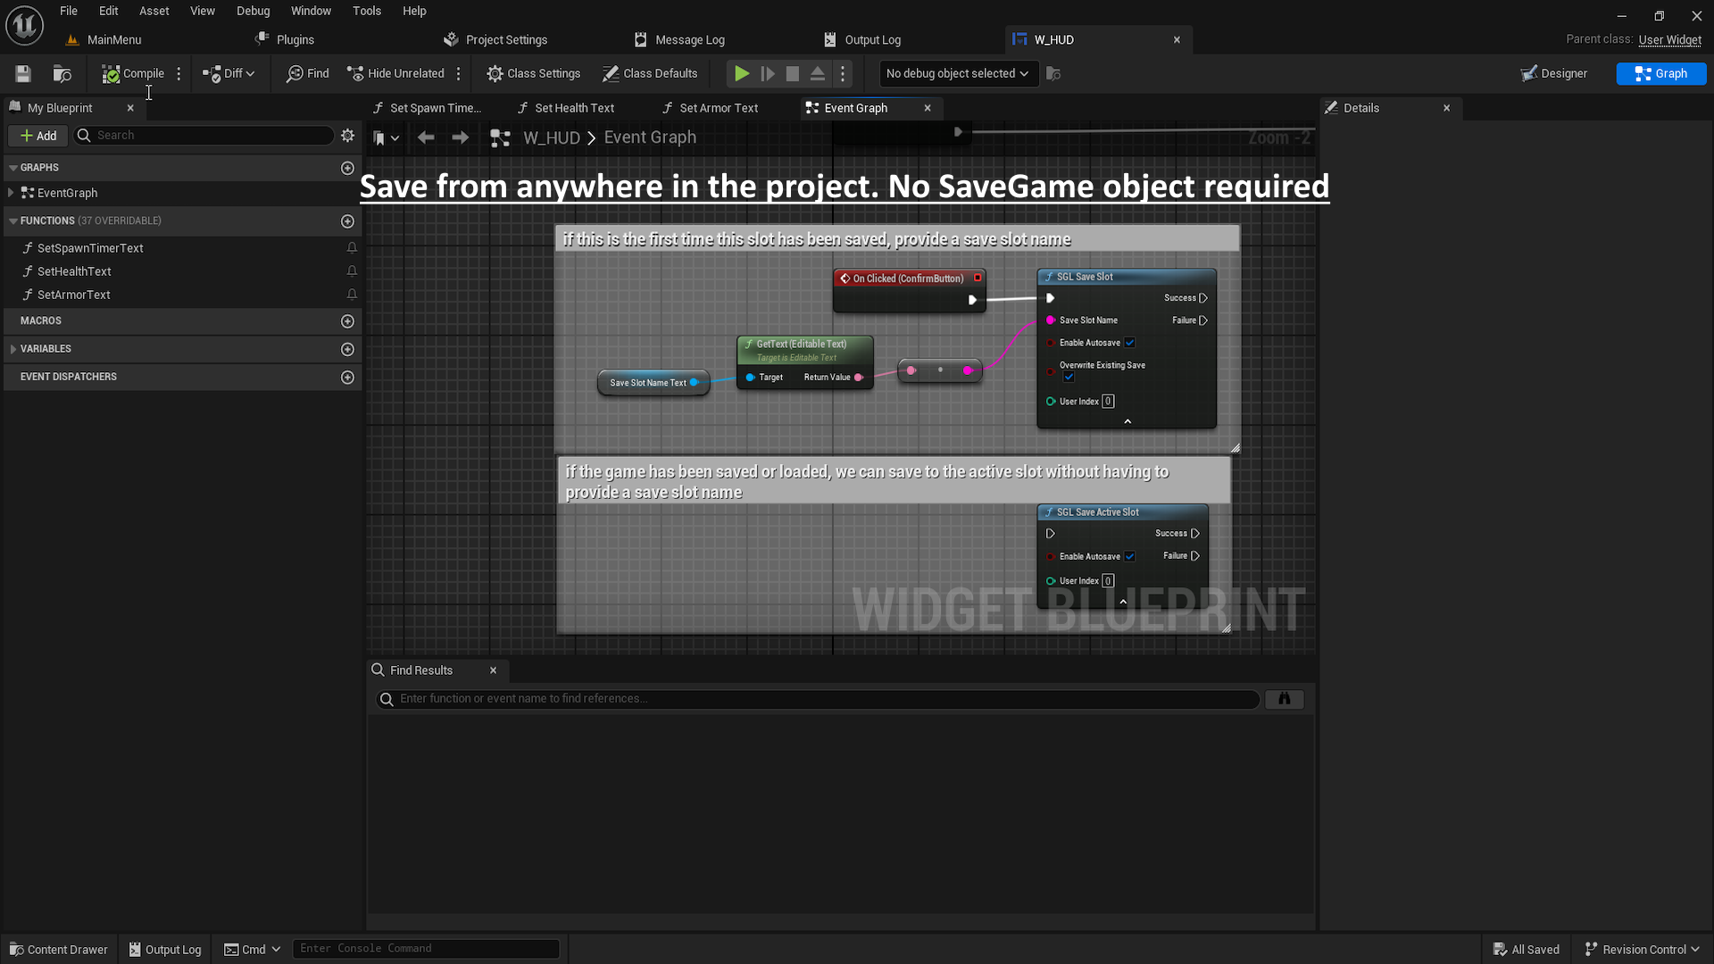Open Hide Unrelated options menu
Image resolution: width=1714 pixels, height=964 pixels.
pyautogui.click(x=459, y=74)
